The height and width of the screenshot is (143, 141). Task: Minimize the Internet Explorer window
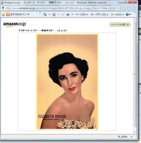[x=121, y=2]
